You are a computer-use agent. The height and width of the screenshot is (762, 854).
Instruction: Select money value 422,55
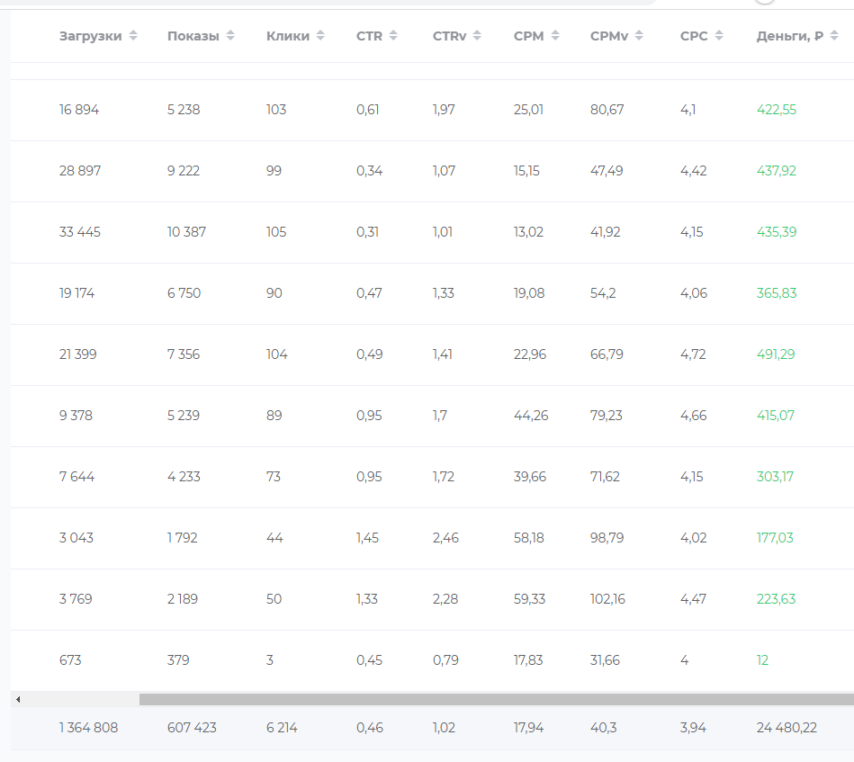coord(776,110)
